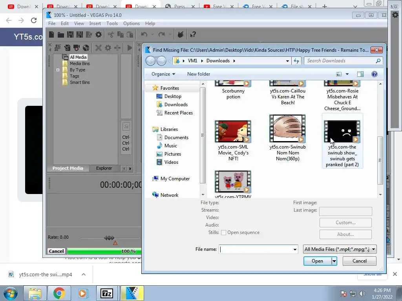Select Videos library in navigation pane

(x=171, y=162)
